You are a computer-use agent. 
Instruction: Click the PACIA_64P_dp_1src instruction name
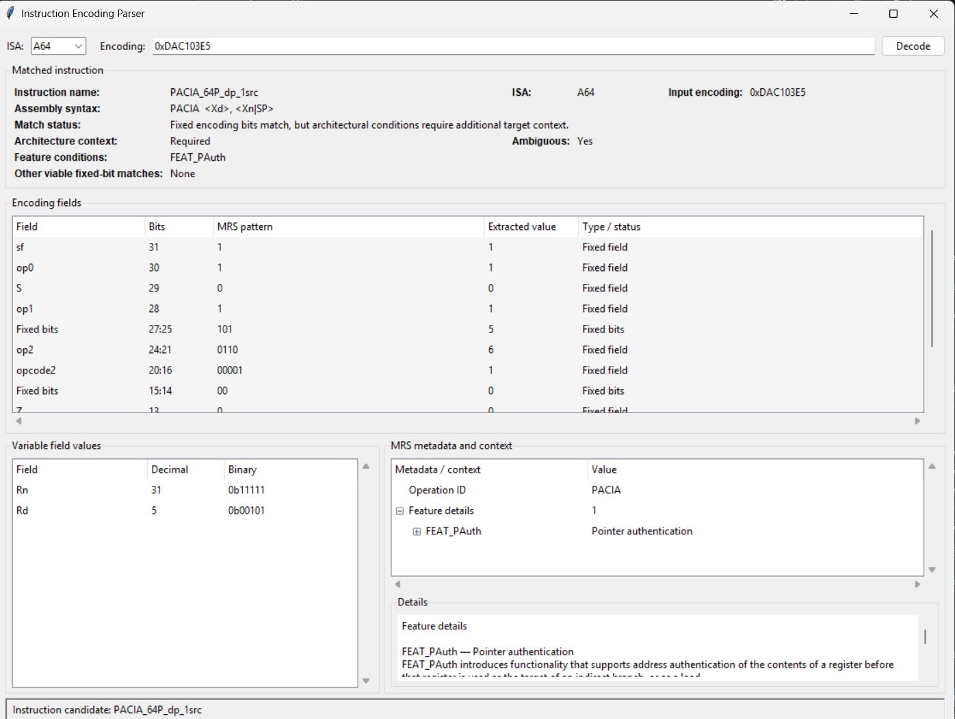(x=214, y=92)
